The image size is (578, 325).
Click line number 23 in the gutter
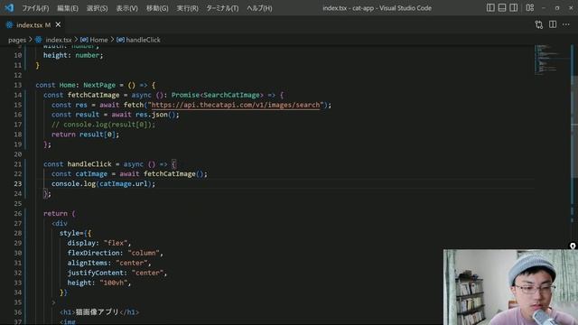pos(18,184)
